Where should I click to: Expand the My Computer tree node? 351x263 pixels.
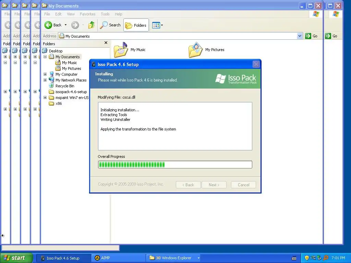[x=45, y=74]
